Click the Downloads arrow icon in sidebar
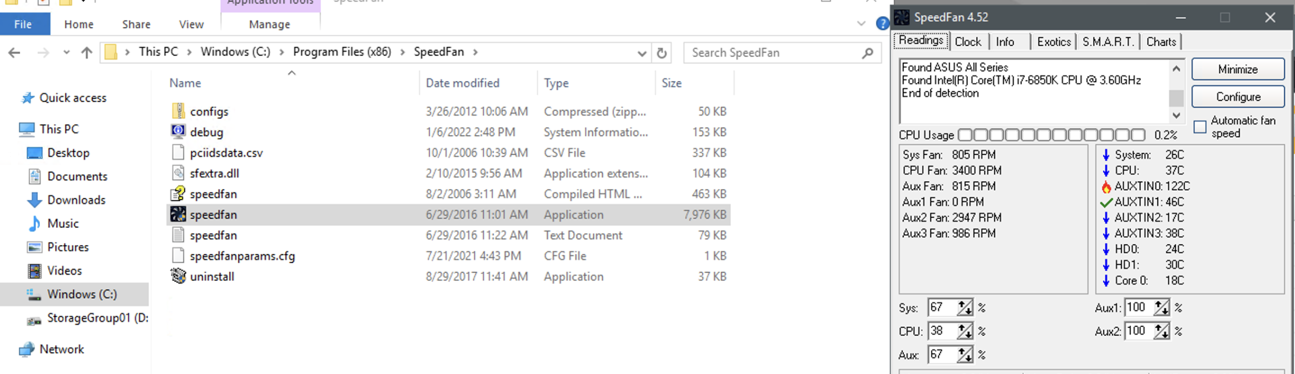Screen dimensions: 1295x374 point(34,200)
